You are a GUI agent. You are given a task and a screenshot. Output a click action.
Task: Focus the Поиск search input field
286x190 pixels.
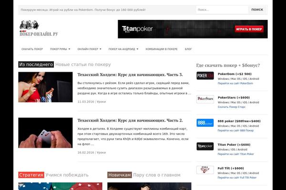pyautogui.click(x=222, y=9)
